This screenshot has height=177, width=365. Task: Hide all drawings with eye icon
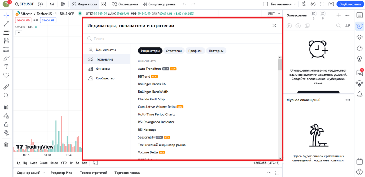tap(6, 132)
